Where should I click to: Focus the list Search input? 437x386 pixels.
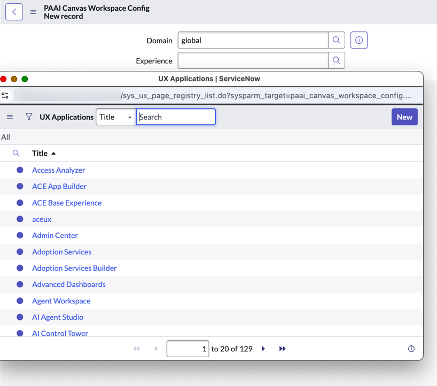176,117
